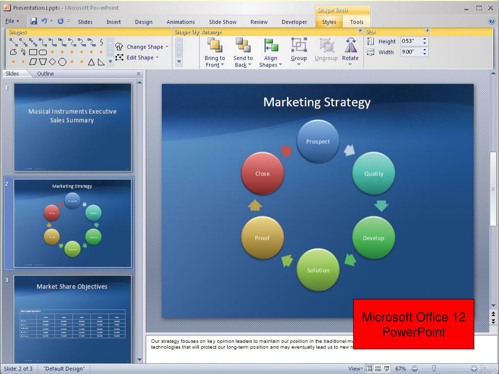Click the zoom out minus button
Viewport: 499px width, 374px height.
(414, 369)
